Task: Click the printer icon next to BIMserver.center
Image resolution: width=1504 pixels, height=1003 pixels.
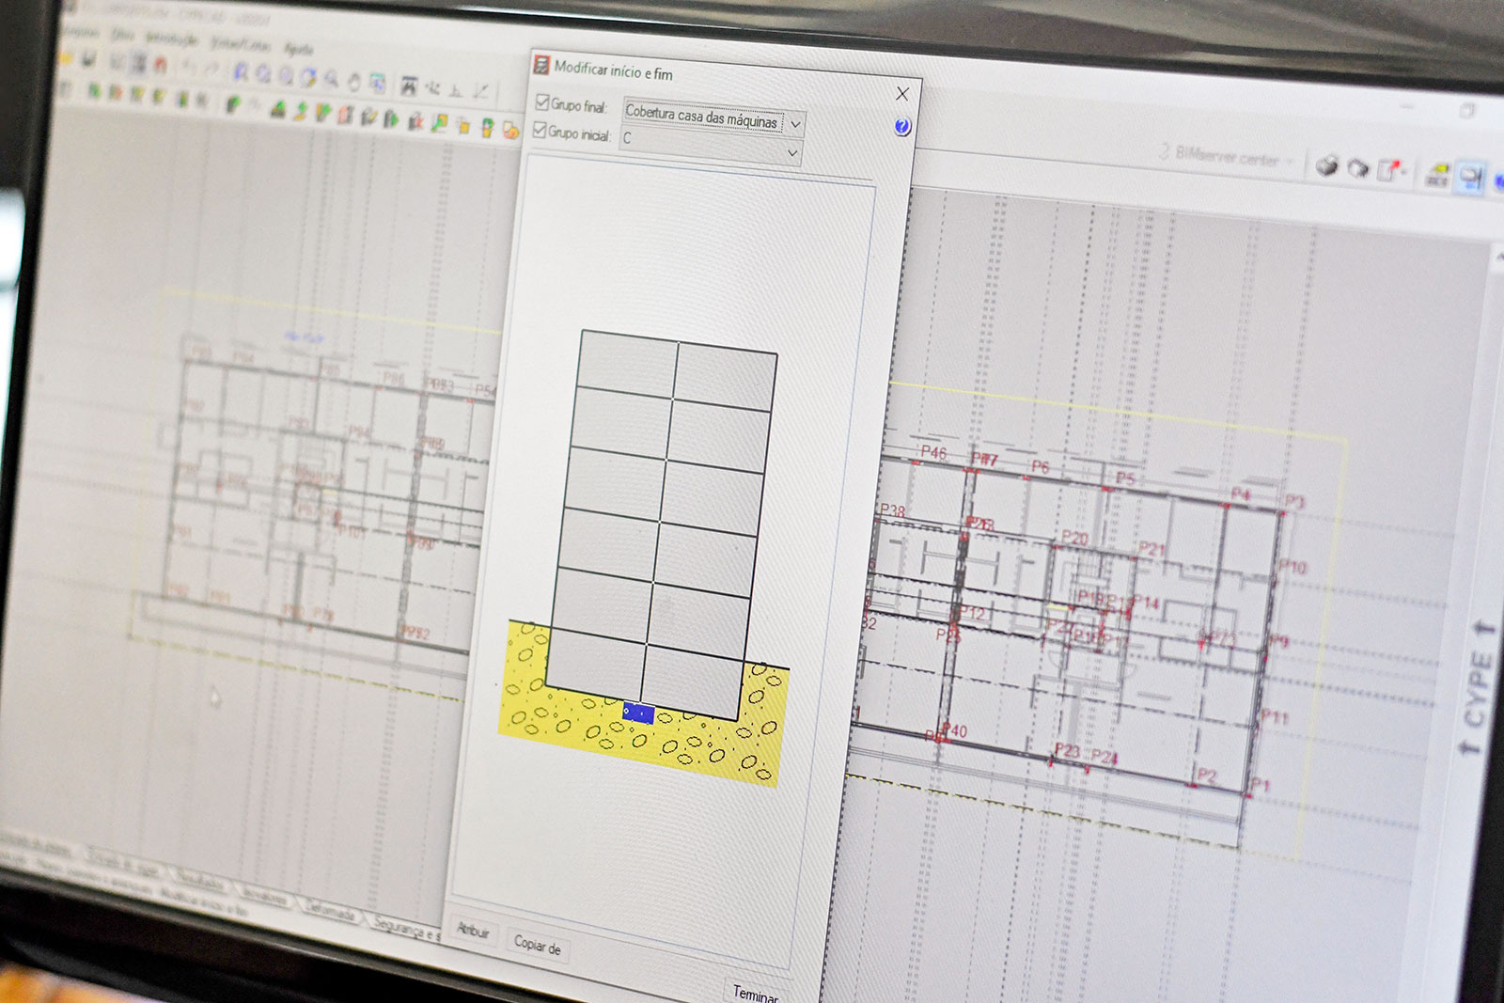Action: (x=1326, y=166)
